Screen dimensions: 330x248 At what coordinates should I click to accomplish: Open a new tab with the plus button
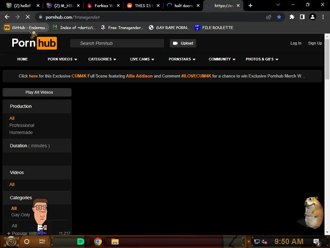coord(250,6)
